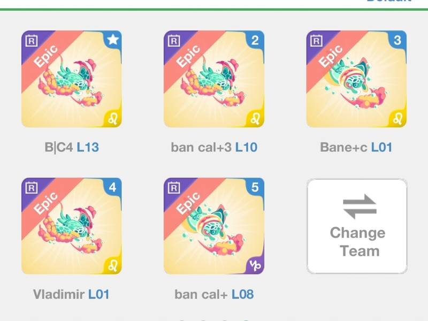Tap the R calendar icon on B|C4 card

pyautogui.click(x=32, y=41)
